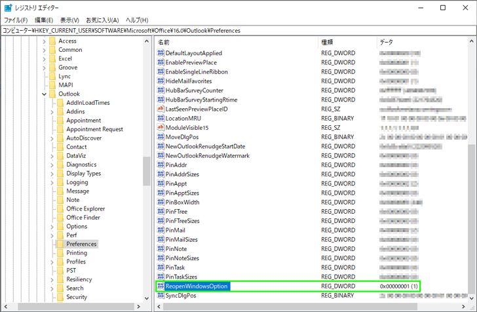The image size is (477, 312).
Task: Select the PST key in tree
Action: coord(71,270)
